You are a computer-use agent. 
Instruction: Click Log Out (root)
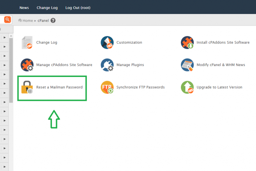78,8
